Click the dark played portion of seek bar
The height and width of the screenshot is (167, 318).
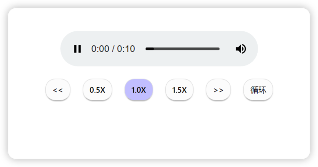[150, 49]
